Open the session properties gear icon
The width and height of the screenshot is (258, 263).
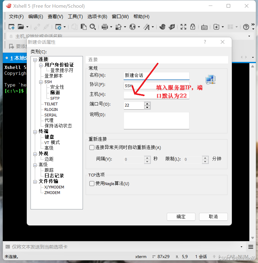coord(58,27)
